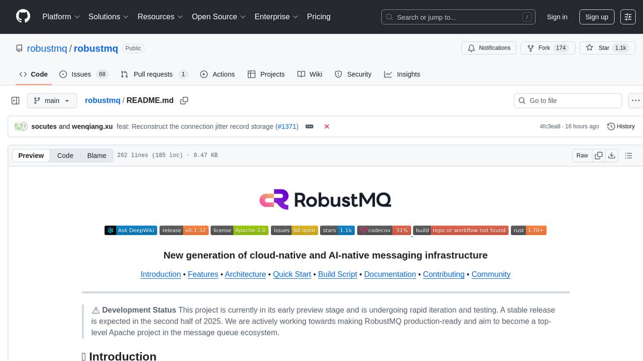
Task: Focus the Search or jump to field
Action: coord(459,17)
